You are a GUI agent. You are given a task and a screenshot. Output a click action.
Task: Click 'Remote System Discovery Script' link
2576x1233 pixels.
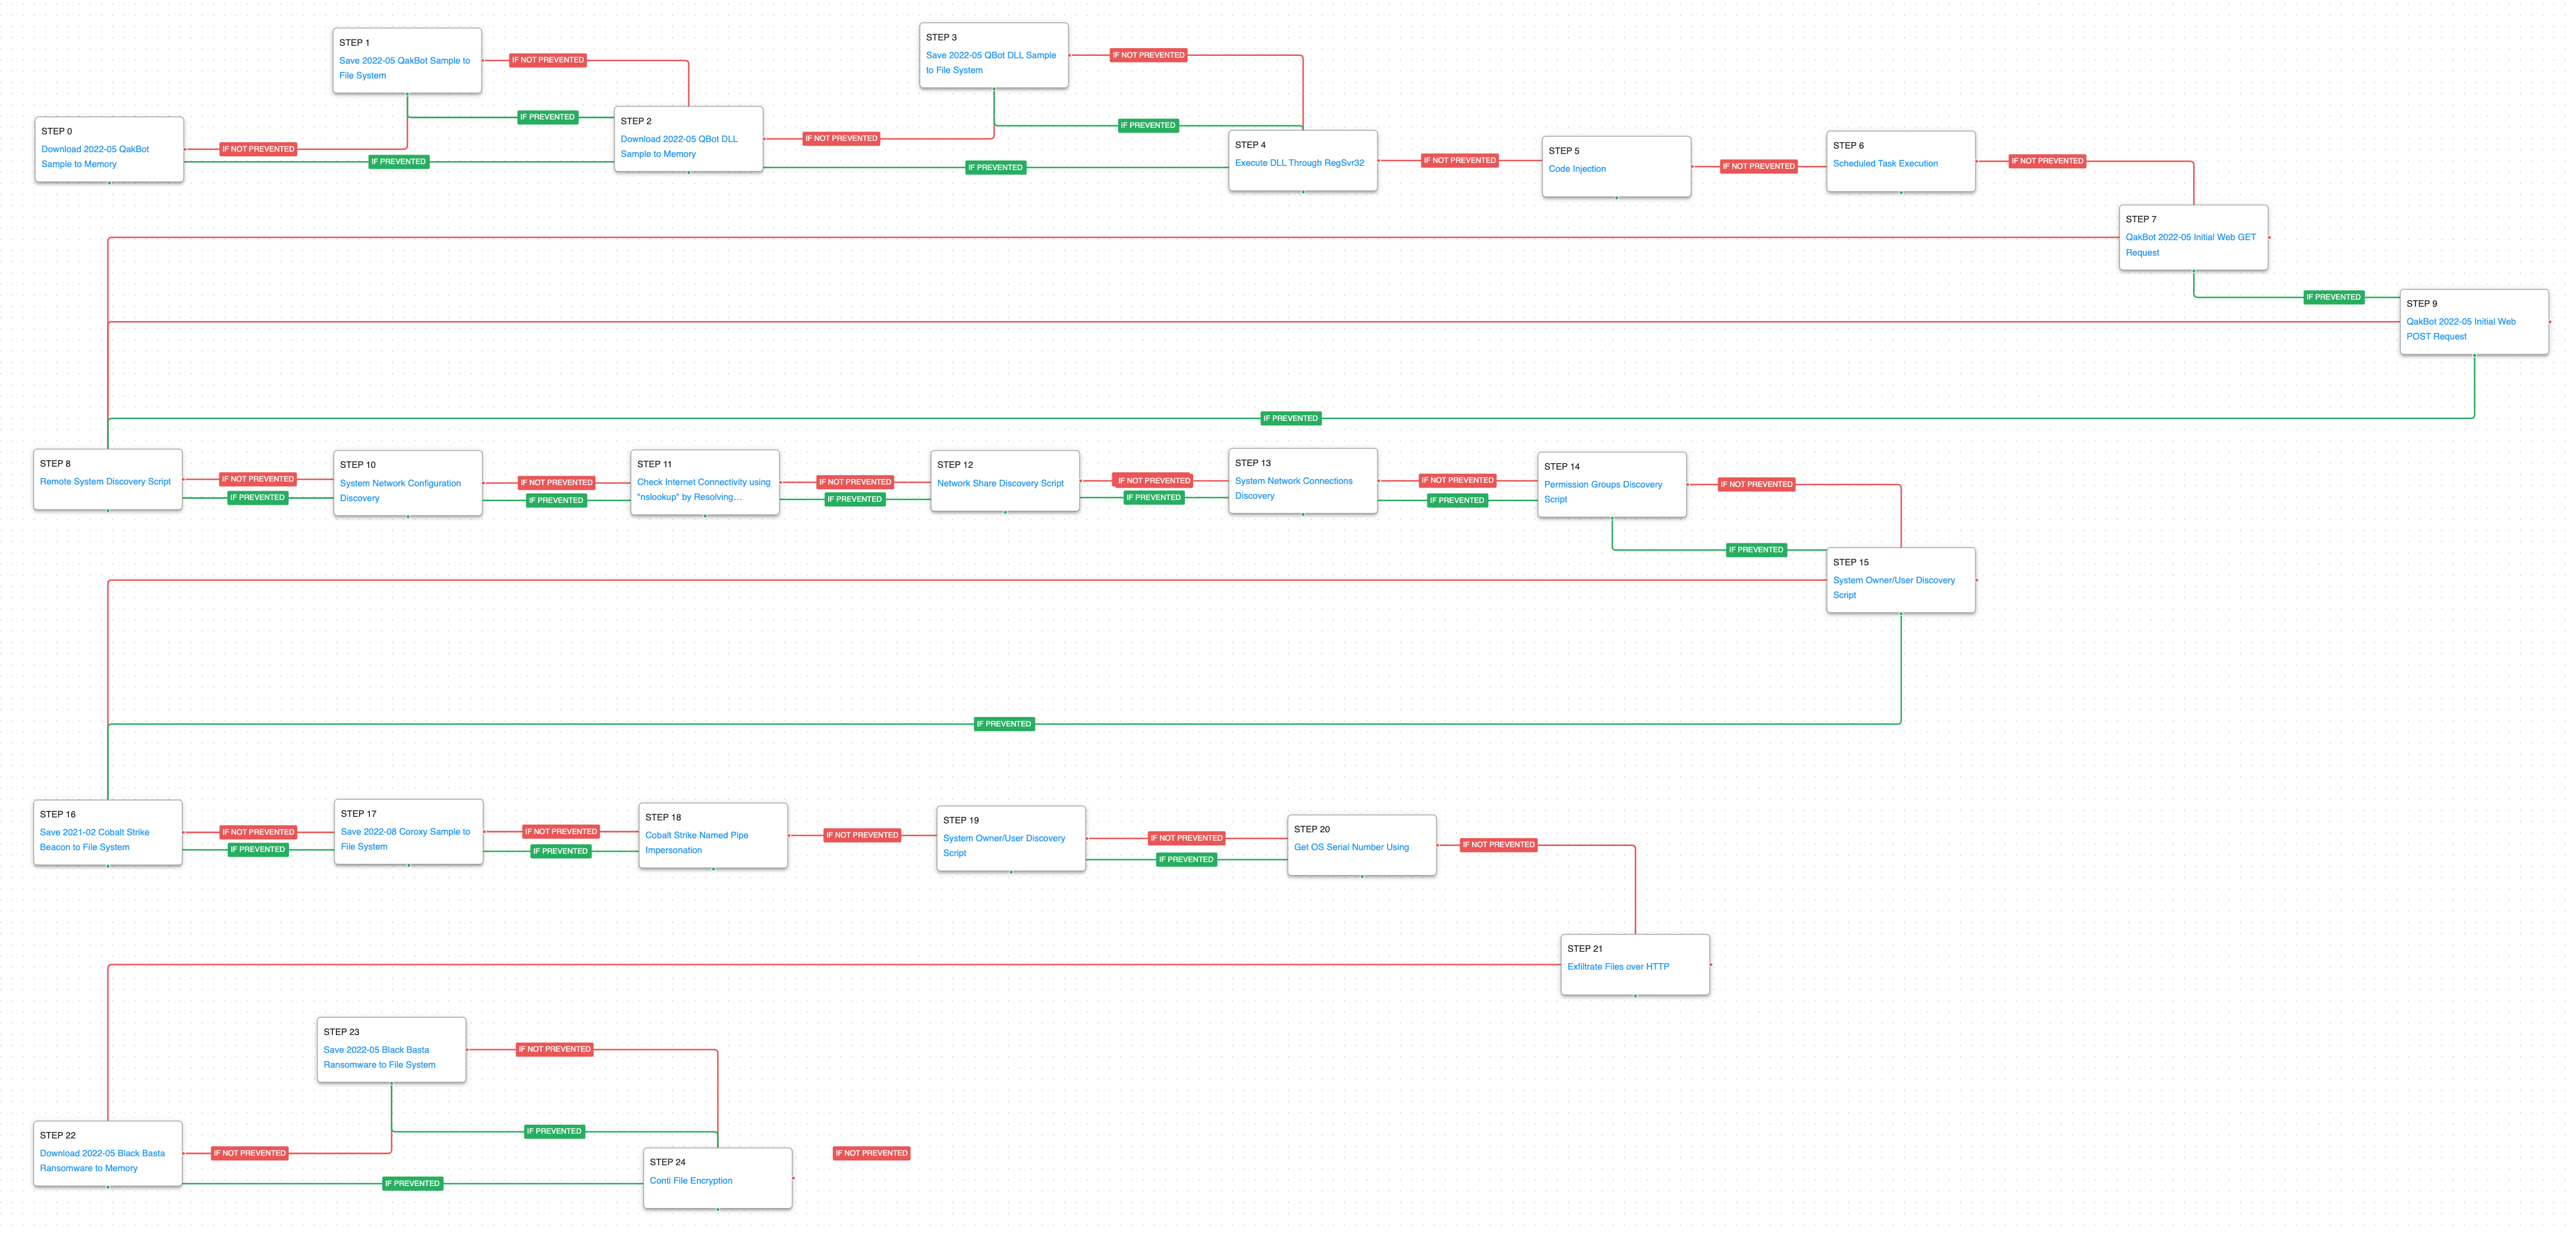(105, 482)
